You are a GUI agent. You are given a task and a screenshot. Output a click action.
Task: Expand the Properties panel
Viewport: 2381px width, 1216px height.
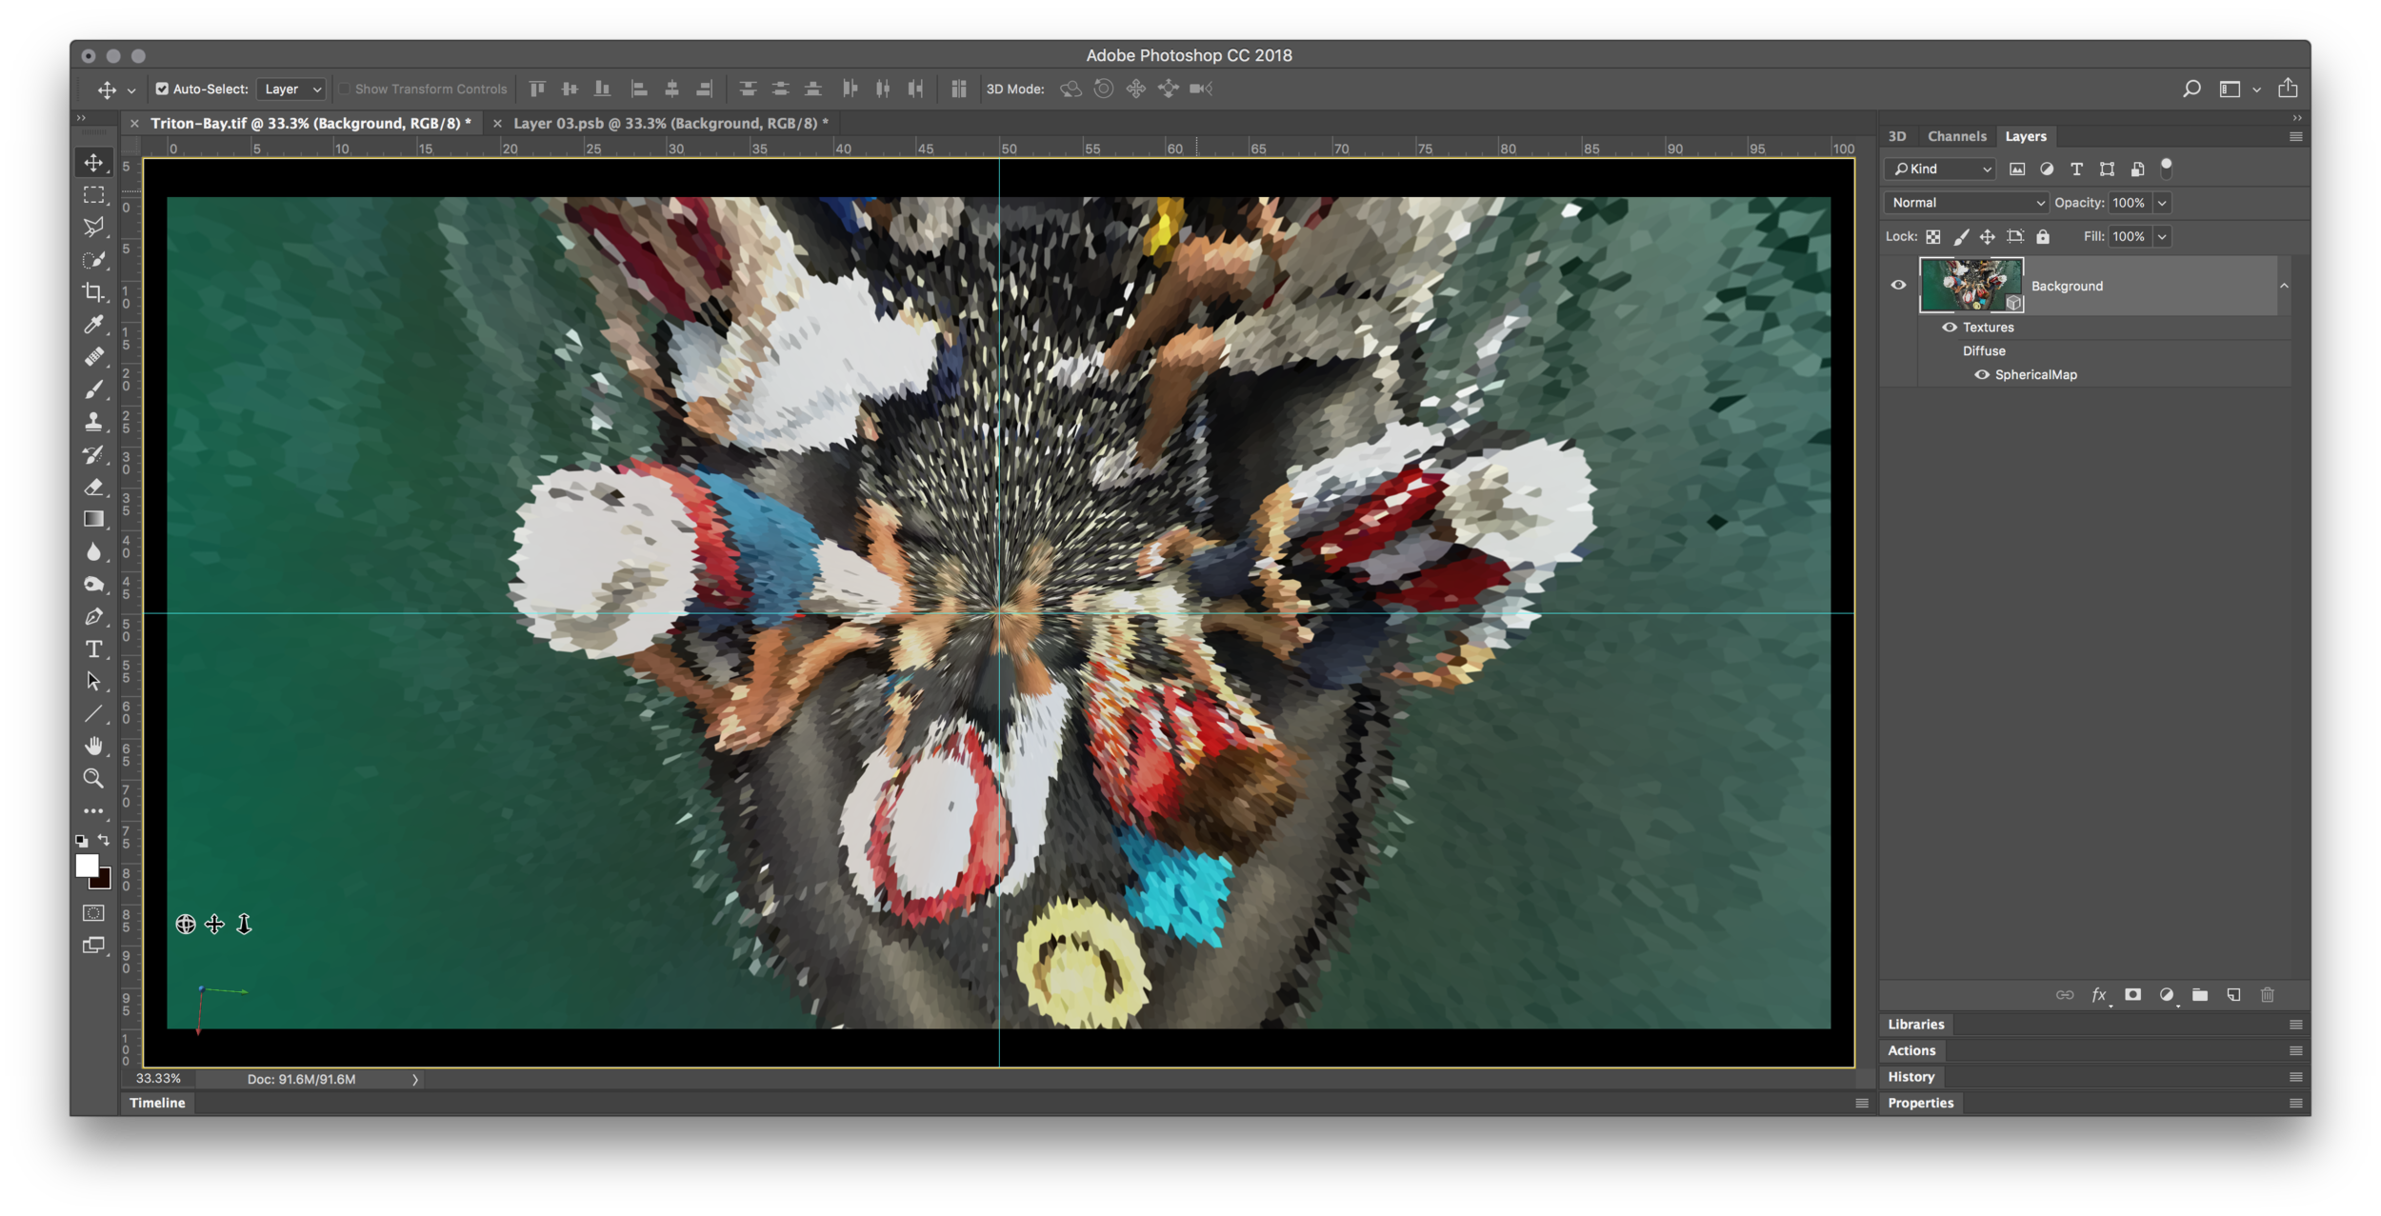point(1920,1103)
